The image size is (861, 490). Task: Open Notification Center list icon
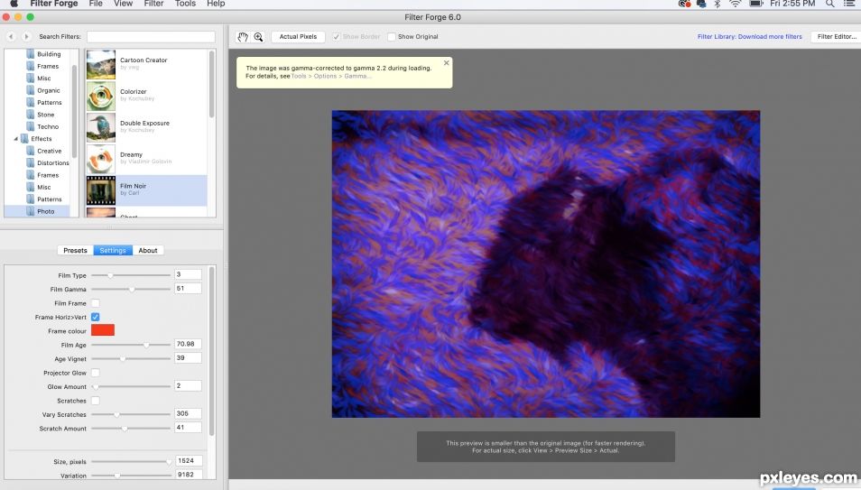(x=849, y=4)
